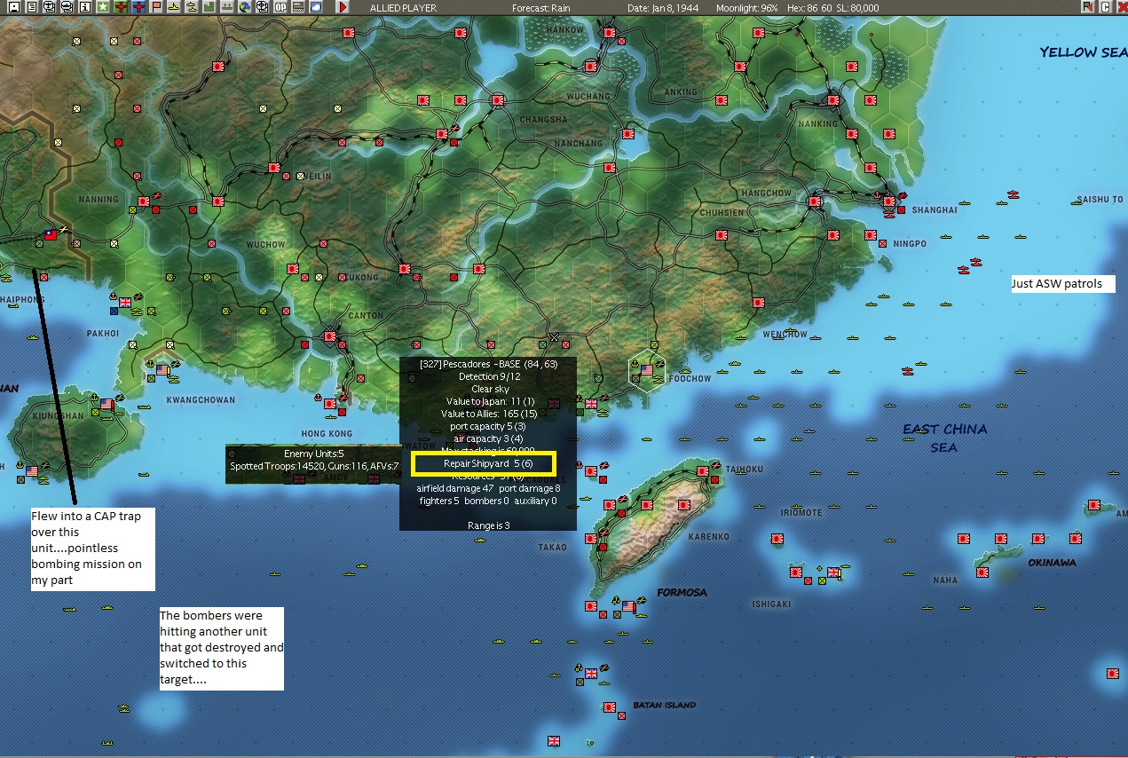
Task: Click the 'Forecast: Rain' text
Action: [x=540, y=8]
